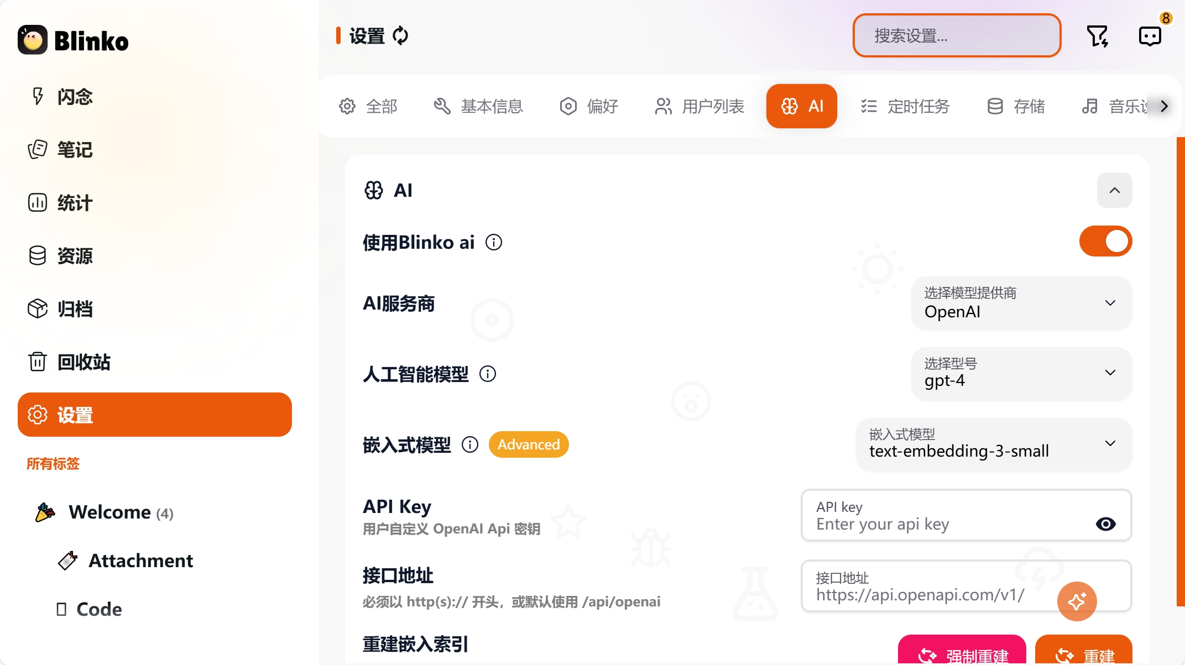The height and width of the screenshot is (665, 1185).
Task: Open the chat icon with badge 8
Action: (1150, 36)
